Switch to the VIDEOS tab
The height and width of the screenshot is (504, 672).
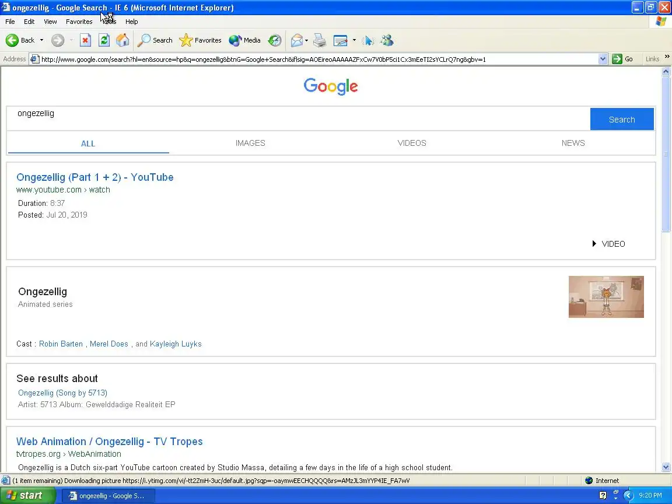point(412,143)
